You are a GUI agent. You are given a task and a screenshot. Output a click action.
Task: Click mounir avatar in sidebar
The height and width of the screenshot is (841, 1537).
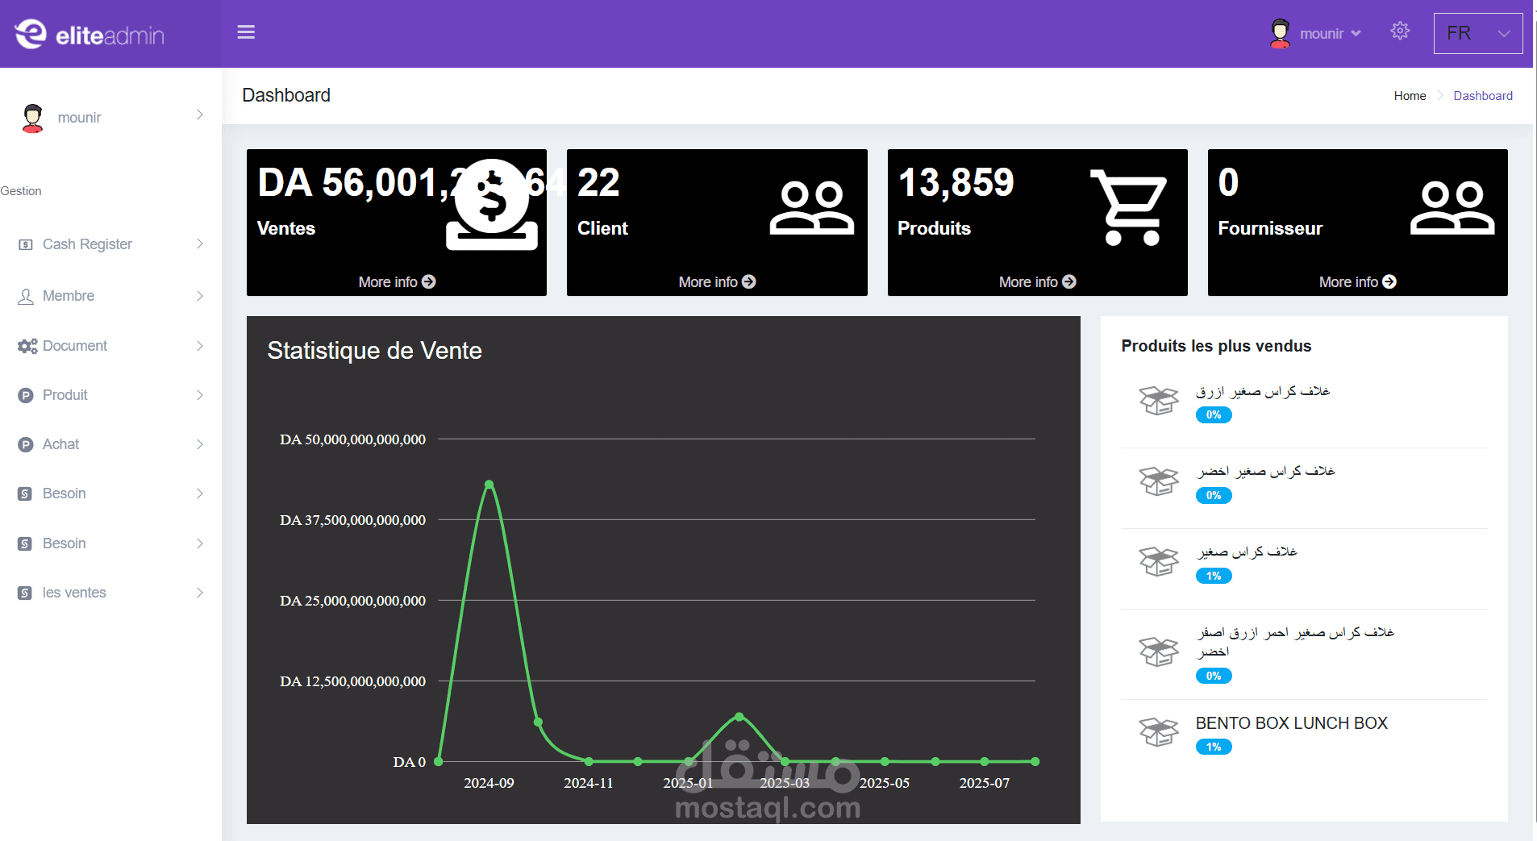32,118
